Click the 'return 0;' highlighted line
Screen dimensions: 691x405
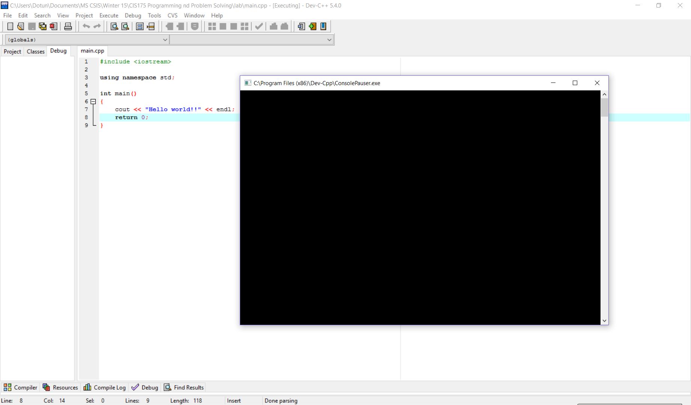point(132,117)
